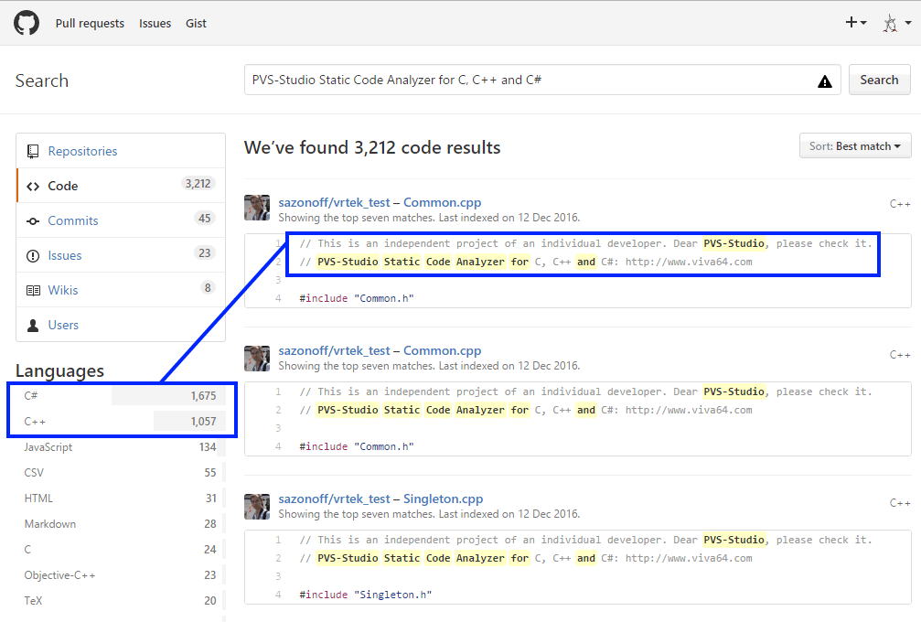
Task: Filter results by C++ language
Action: click(121, 422)
